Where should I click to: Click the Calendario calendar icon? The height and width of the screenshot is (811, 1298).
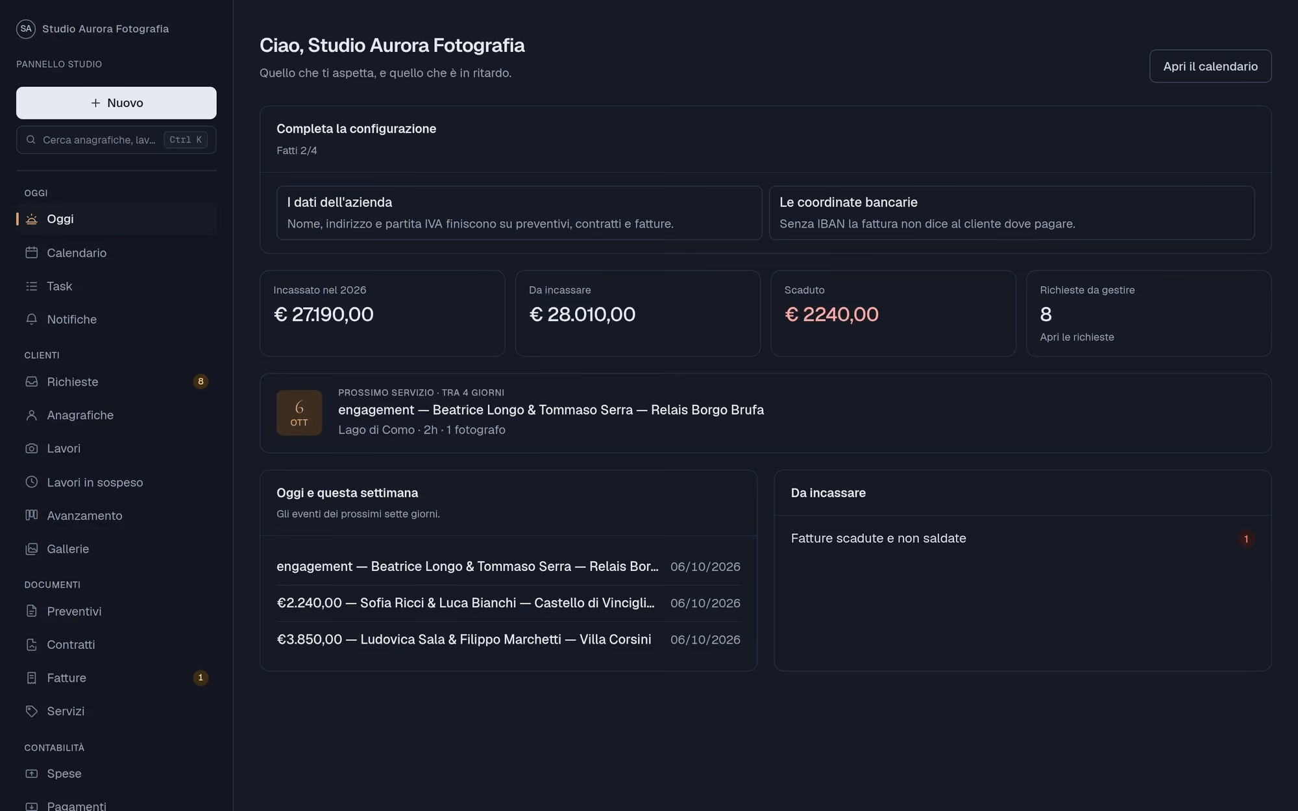[31, 252]
